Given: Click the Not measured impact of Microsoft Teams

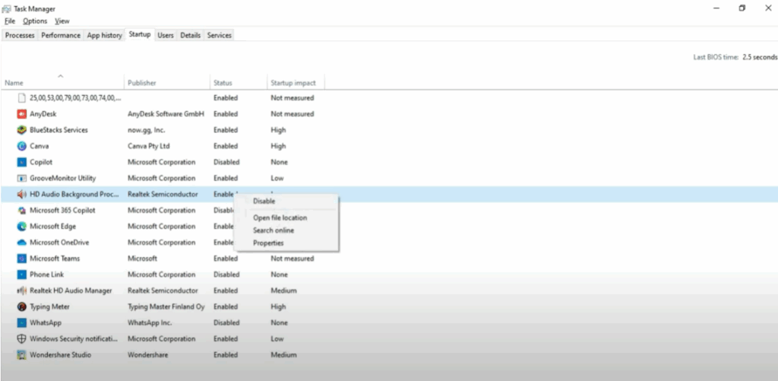Looking at the screenshot, I should [x=293, y=259].
